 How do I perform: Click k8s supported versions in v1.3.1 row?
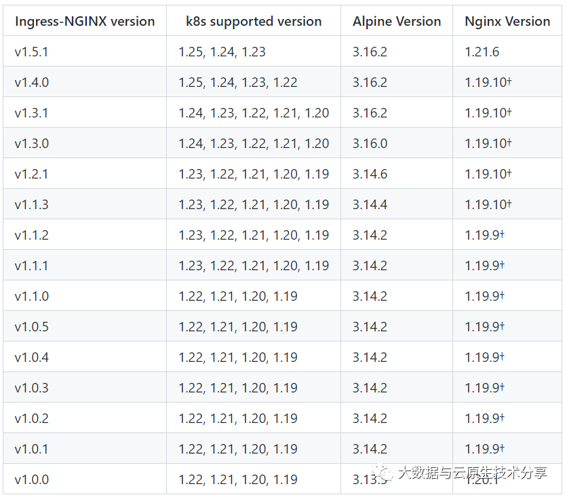tap(254, 112)
